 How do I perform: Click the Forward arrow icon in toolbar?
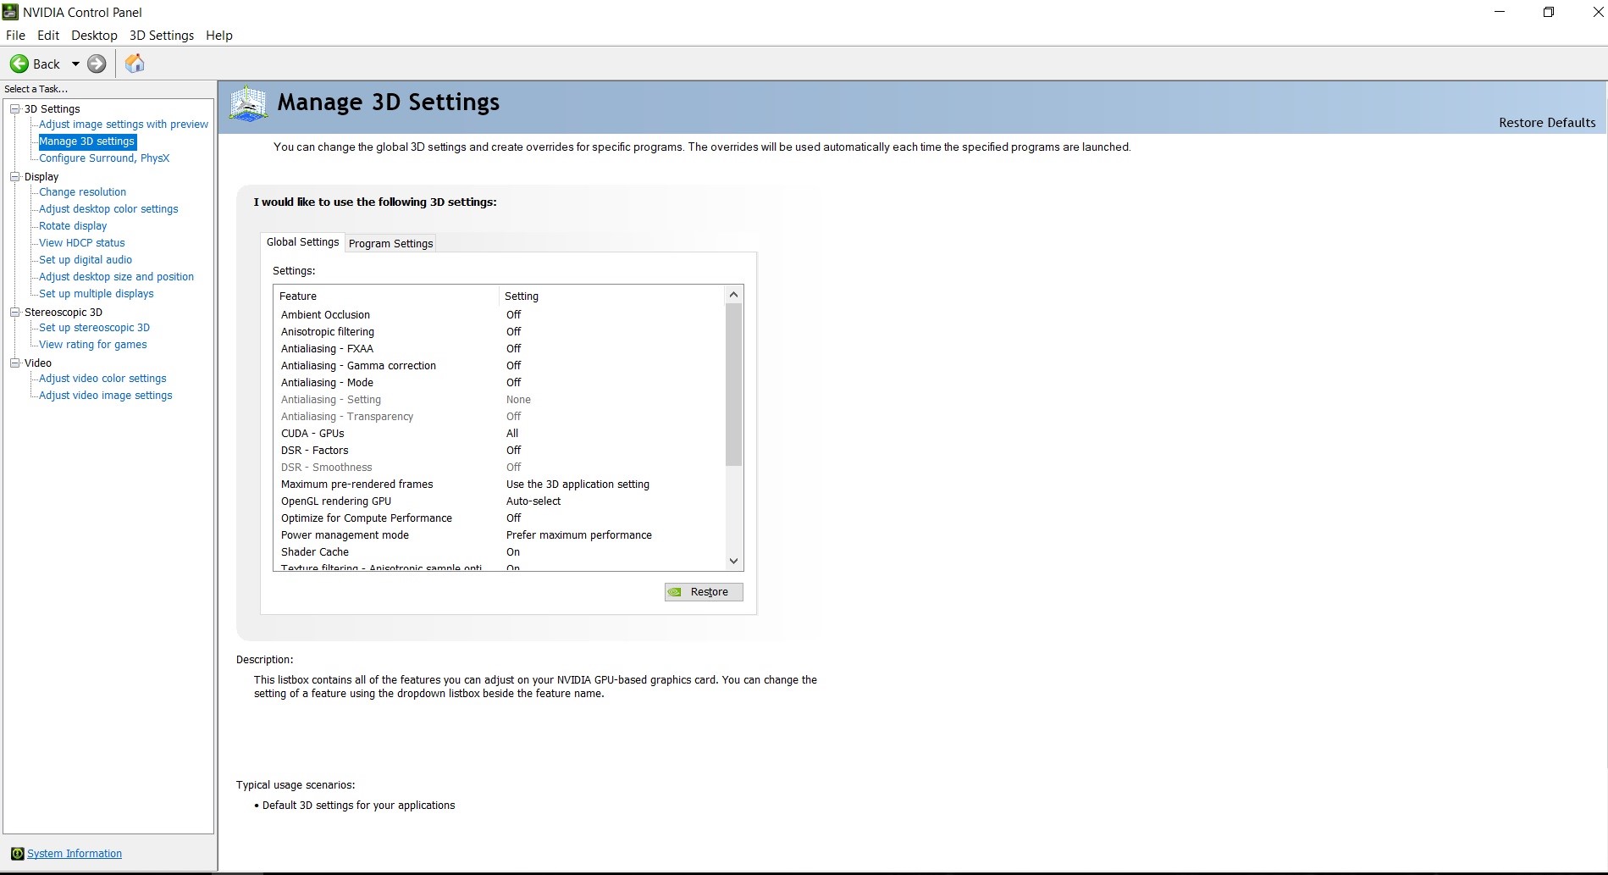pos(97,64)
